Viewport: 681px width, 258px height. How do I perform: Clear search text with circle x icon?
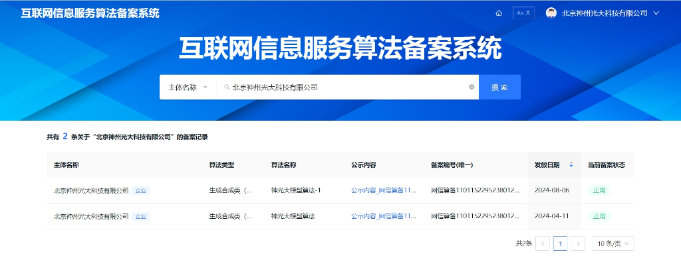tap(472, 87)
